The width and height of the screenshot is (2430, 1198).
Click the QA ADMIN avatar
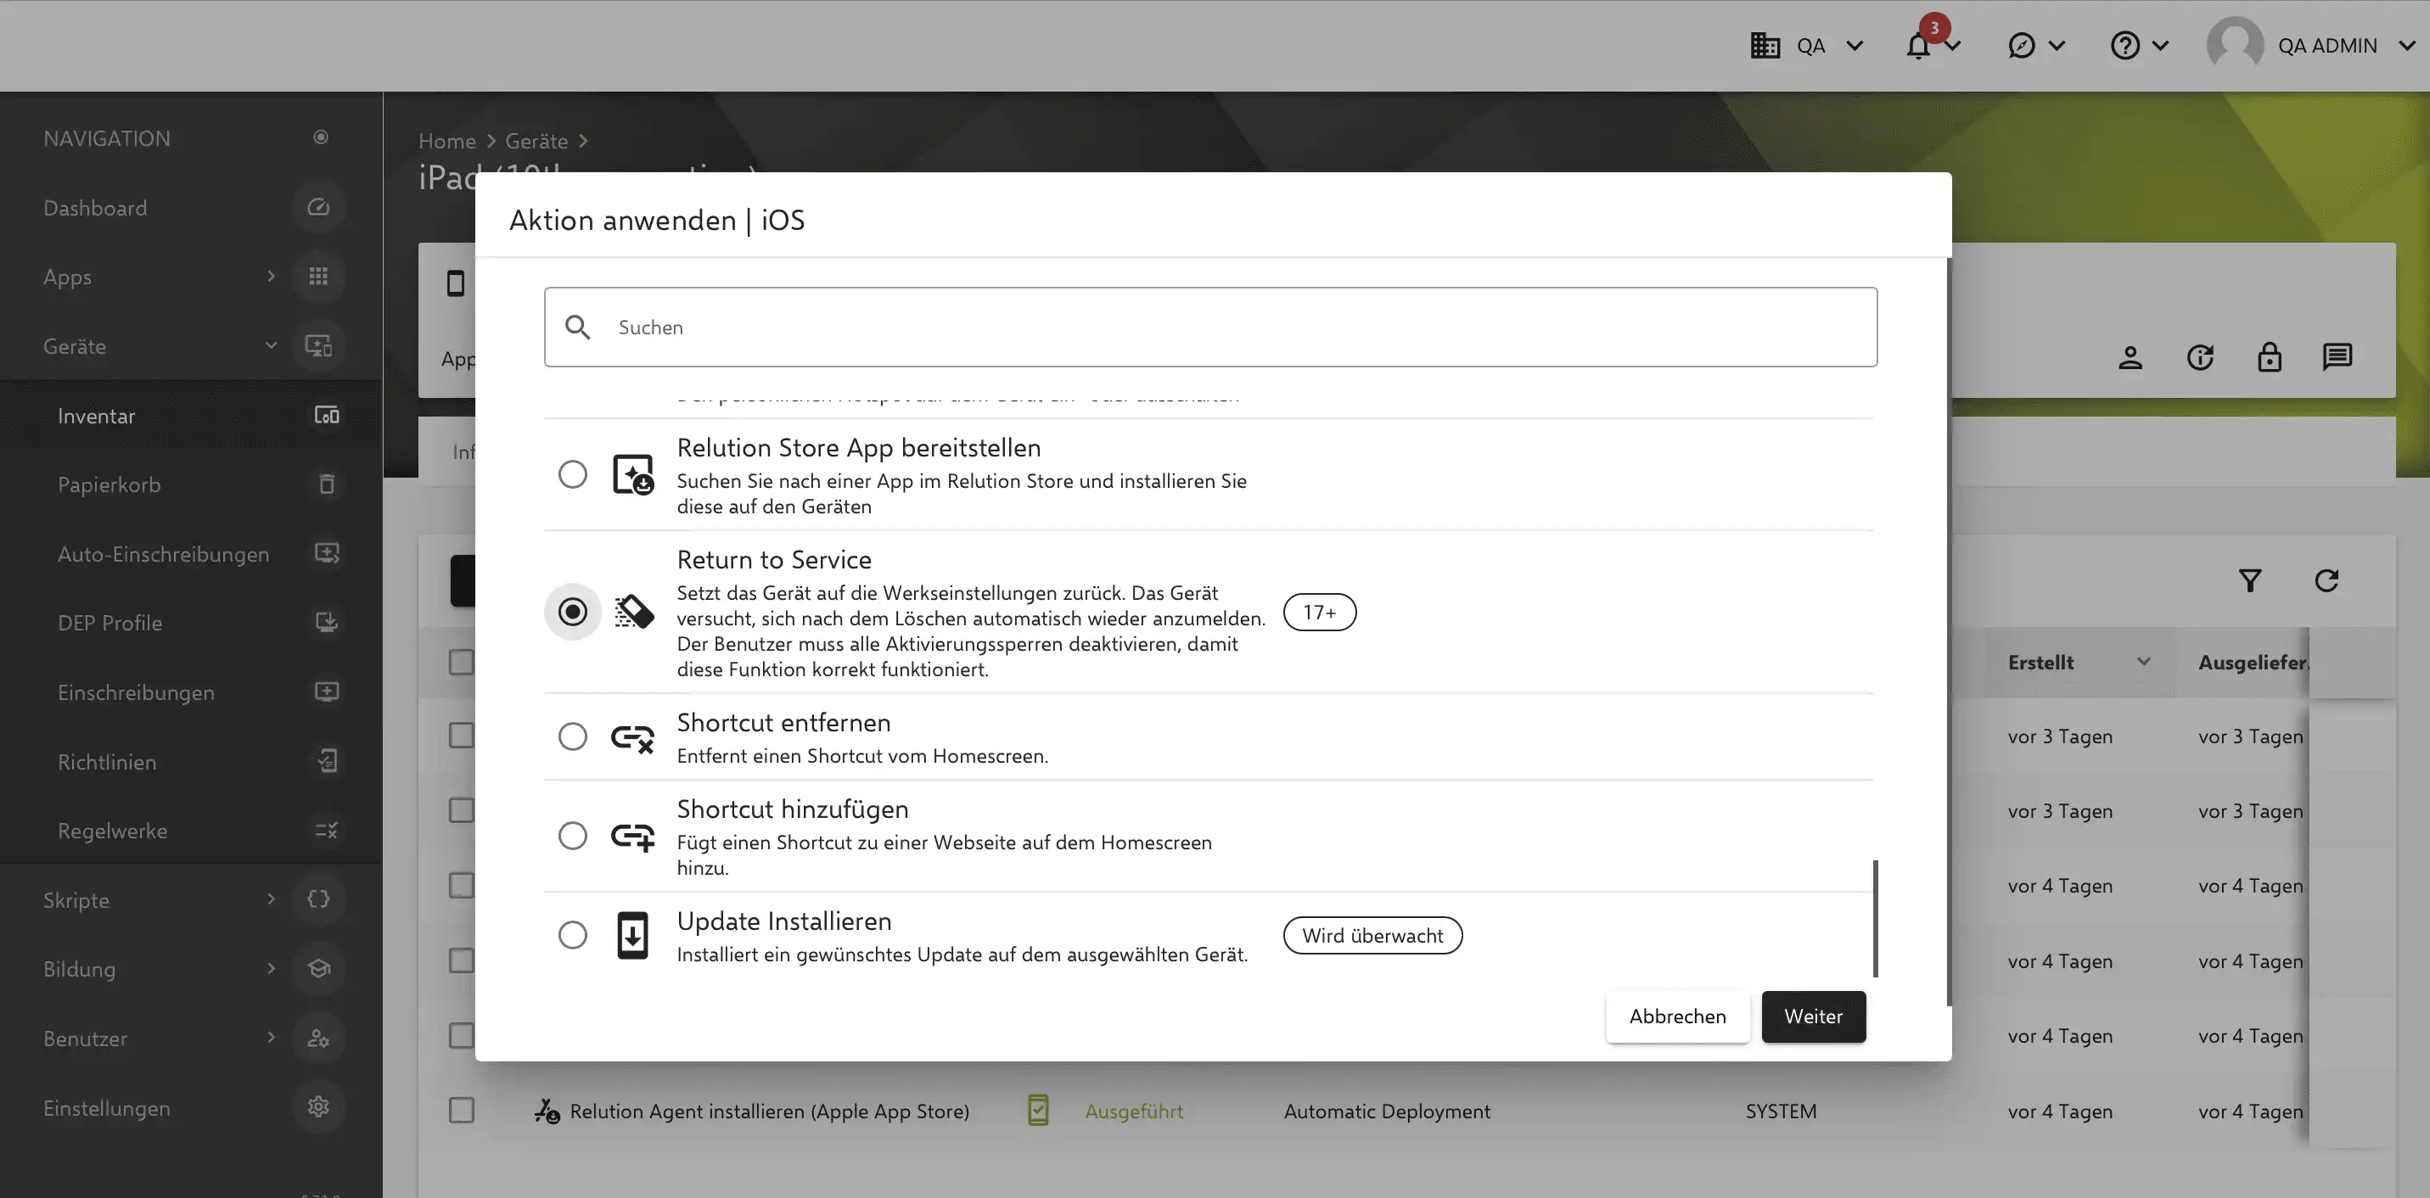click(2235, 44)
